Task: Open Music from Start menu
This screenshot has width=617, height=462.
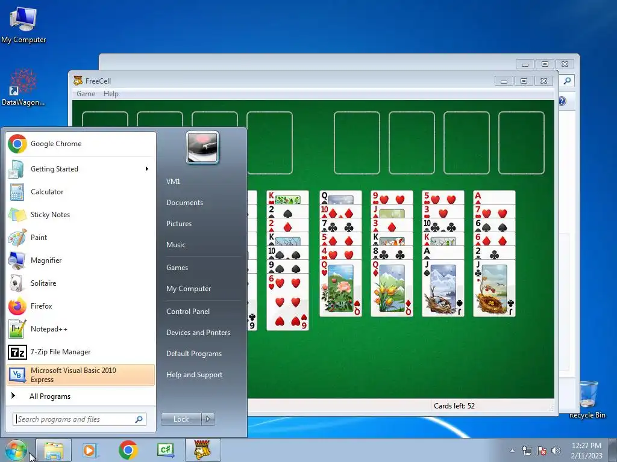Action: click(x=176, y=245)
